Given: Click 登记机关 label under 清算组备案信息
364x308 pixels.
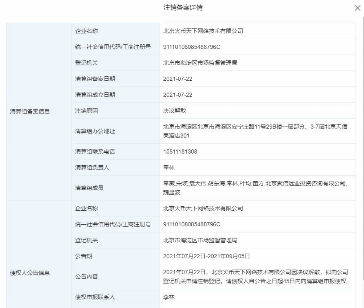Looking at the screenshot, I should point(86,63).
